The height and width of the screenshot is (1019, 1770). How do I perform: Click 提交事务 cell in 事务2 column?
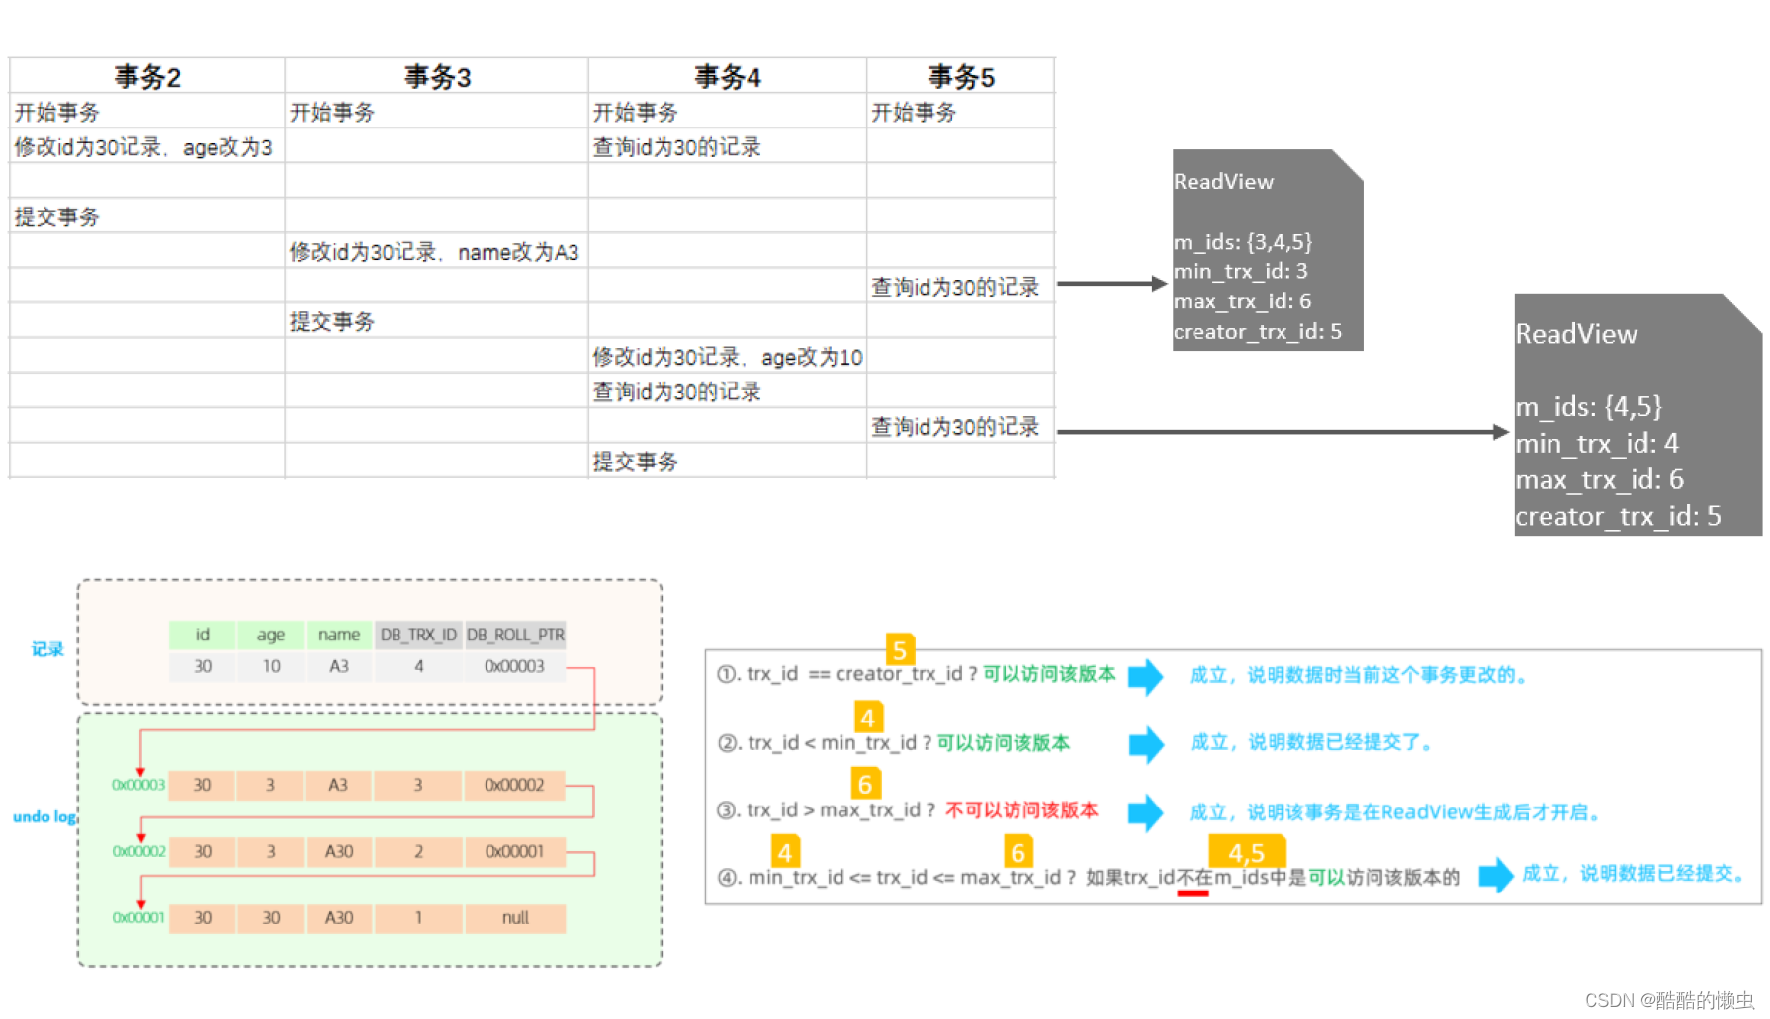[x=147, y=216]
